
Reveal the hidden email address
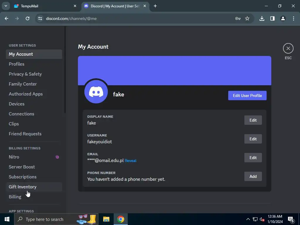(130, 161)
